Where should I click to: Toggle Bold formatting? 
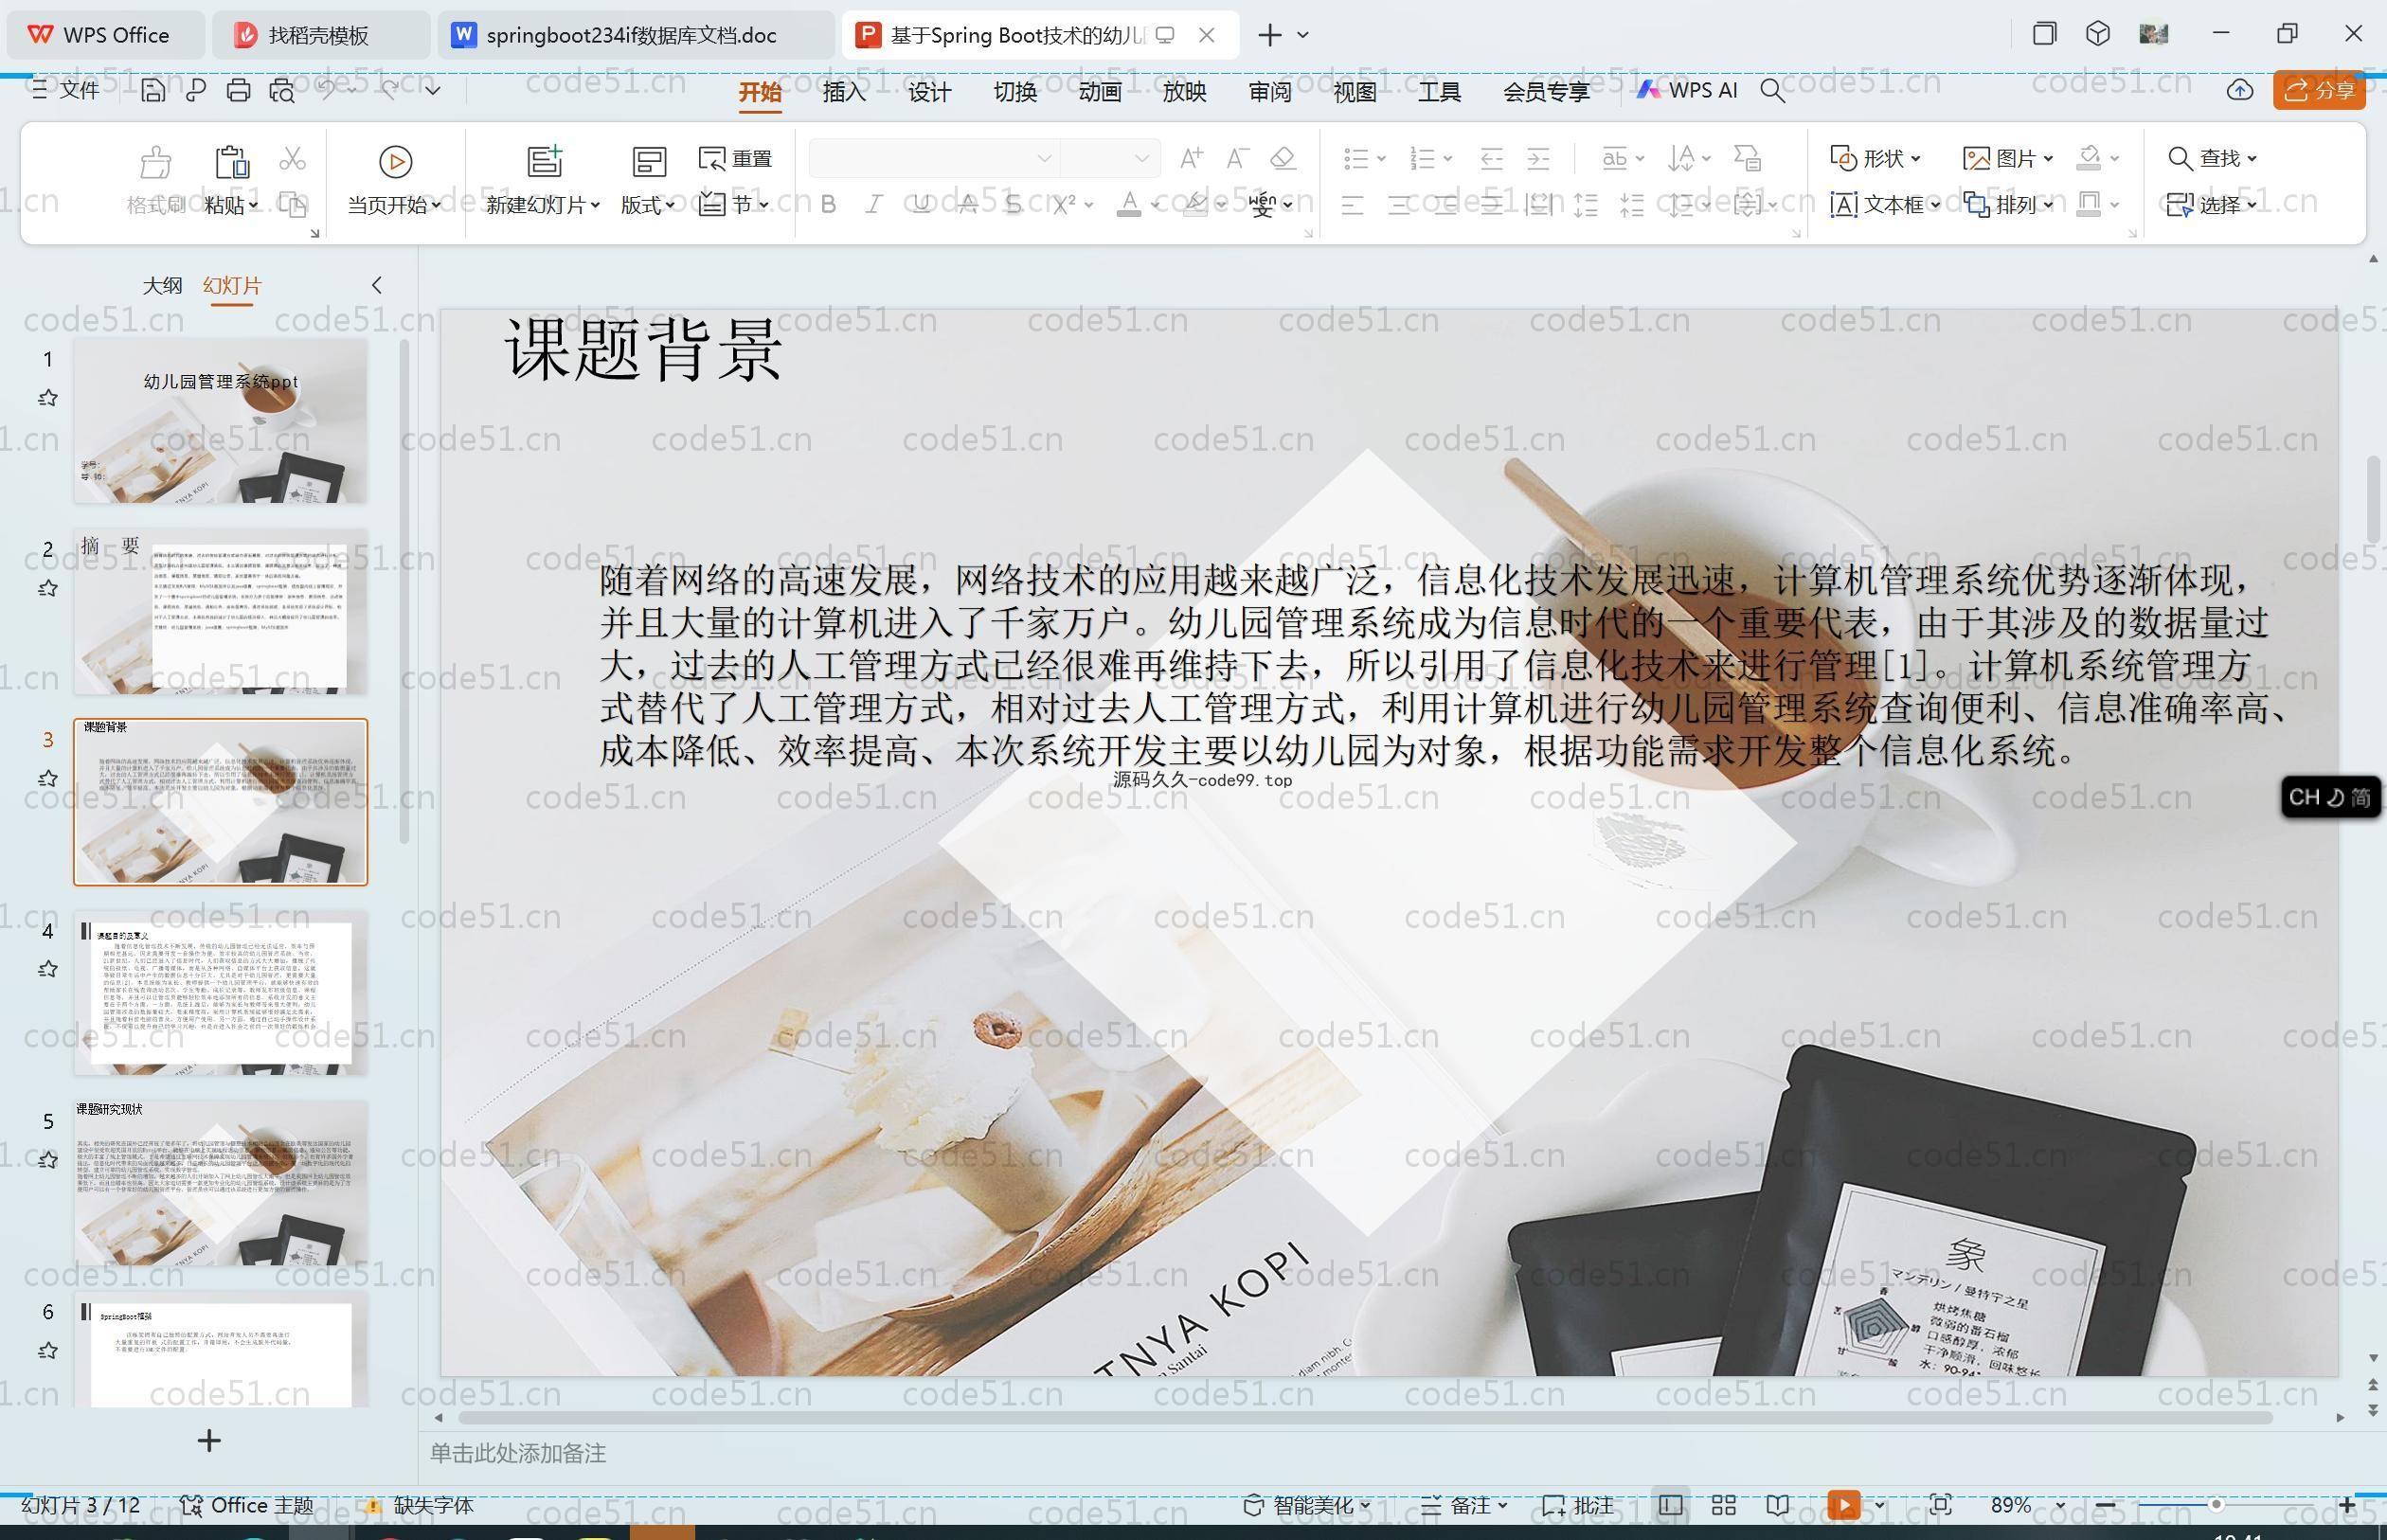point(828,205)
